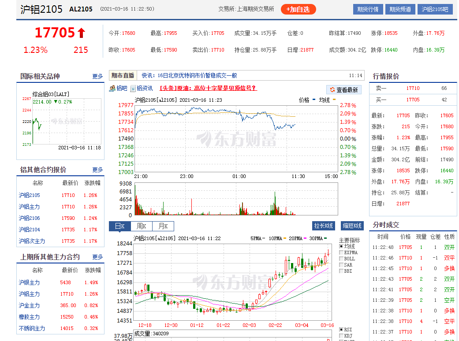Viewport: 459px width, 341px height.
Task: Switch to the 月K tab
Action: [x=163, y=226]
